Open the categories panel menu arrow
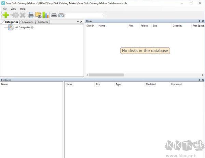 coord(78,22)
